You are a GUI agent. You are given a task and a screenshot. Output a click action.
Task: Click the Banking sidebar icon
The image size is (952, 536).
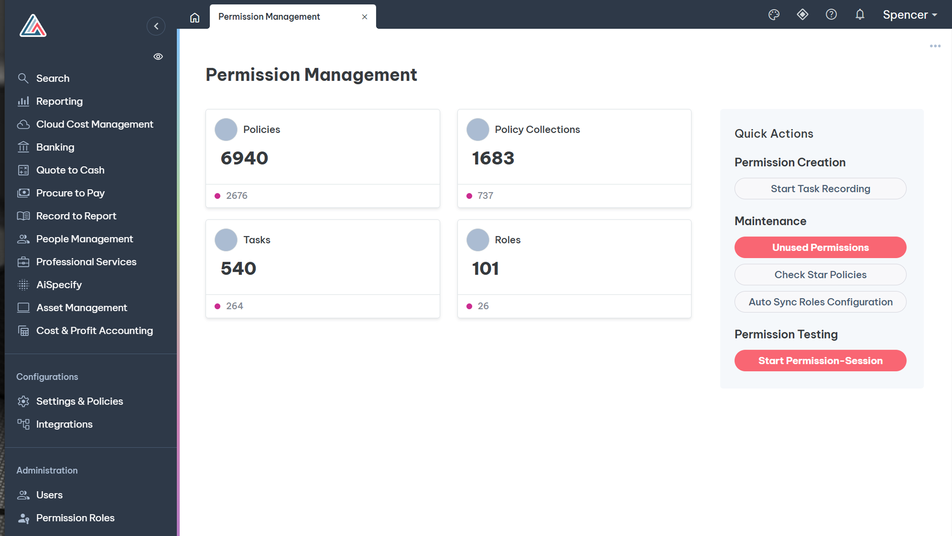pyautogui.click(x=23, y=147)
